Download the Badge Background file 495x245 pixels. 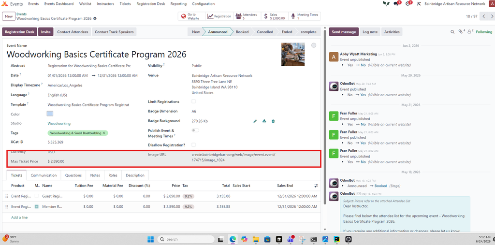(x=264, y=121)
